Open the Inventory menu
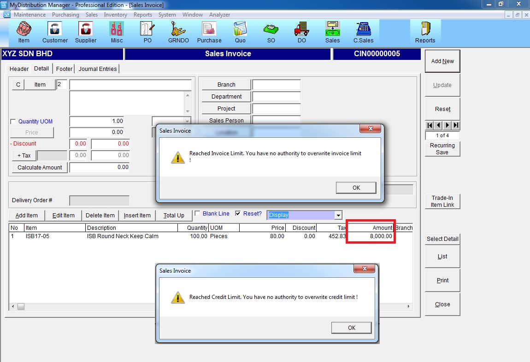This screenshot has width=530, height=362. coord(115,15)
